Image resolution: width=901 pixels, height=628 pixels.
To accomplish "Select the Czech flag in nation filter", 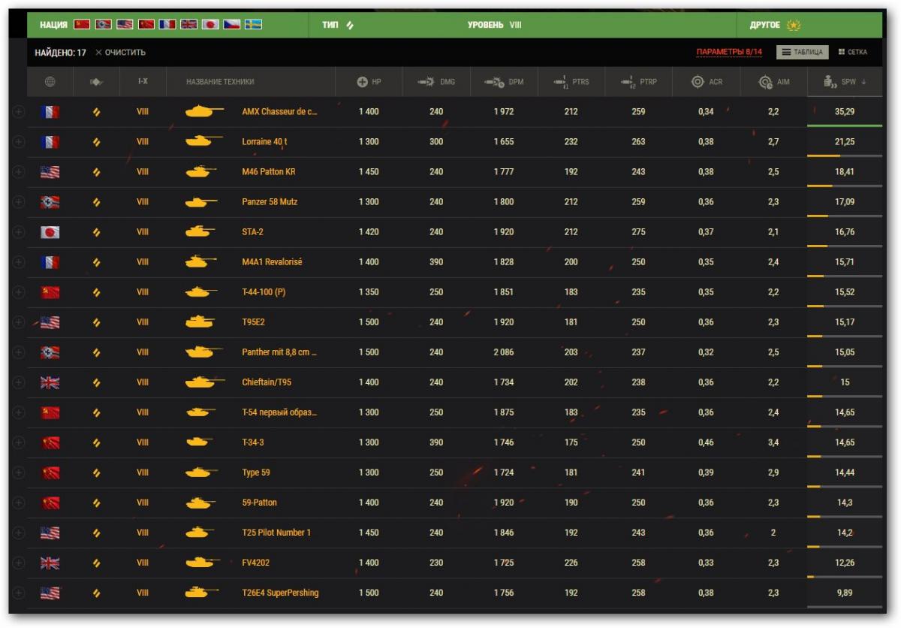I will [x=232, y=25].
